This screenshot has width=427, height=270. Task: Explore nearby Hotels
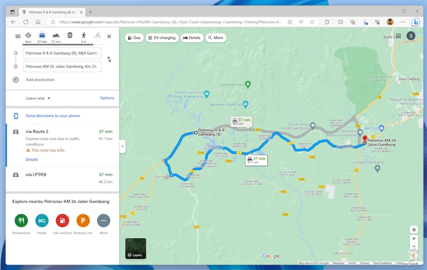tap(42, 221)
